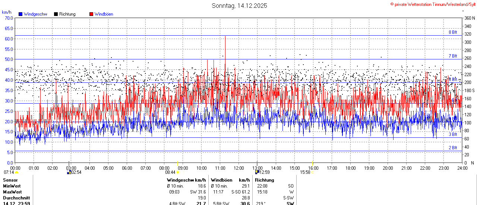Click the gray time-axis marker near 03:00
This screenshot has height=205, width=477.
click(x=69, y=163)
